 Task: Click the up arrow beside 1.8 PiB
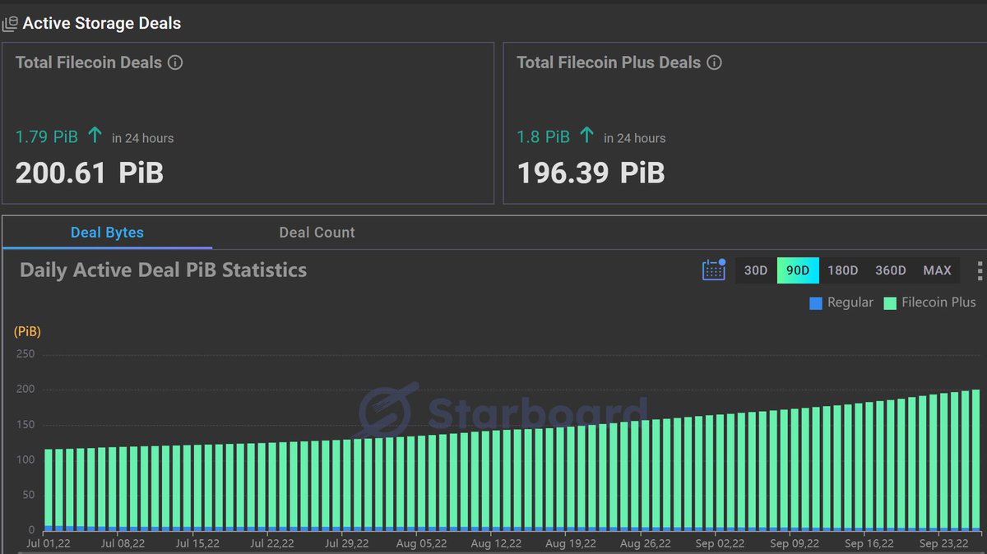tap(586, 135)
